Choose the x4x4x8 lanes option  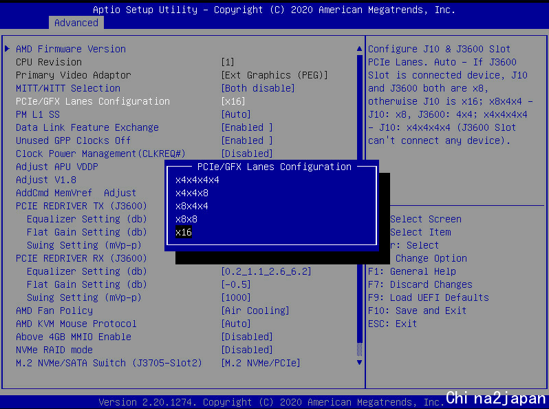coord(192,193)
